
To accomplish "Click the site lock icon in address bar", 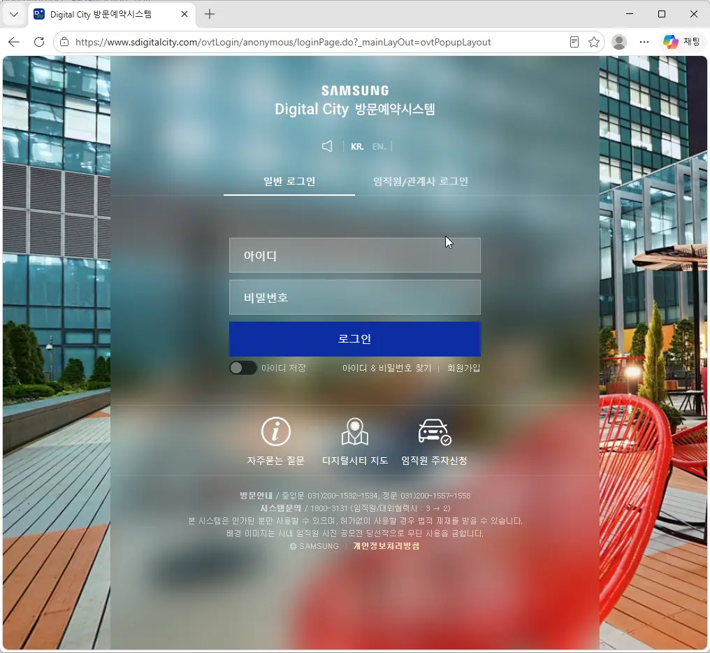I will 64,42.
